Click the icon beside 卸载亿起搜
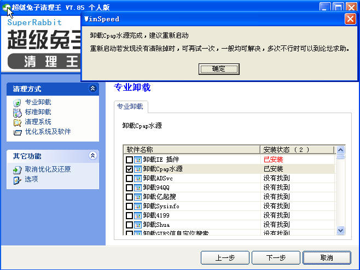Image resolution: width=360 pixels, height=270 pixels. (138, 197)
